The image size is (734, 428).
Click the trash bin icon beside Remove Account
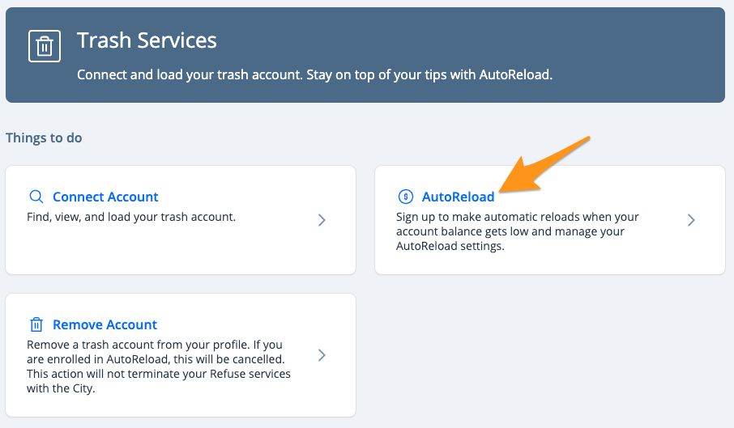[x=36, y=324]
